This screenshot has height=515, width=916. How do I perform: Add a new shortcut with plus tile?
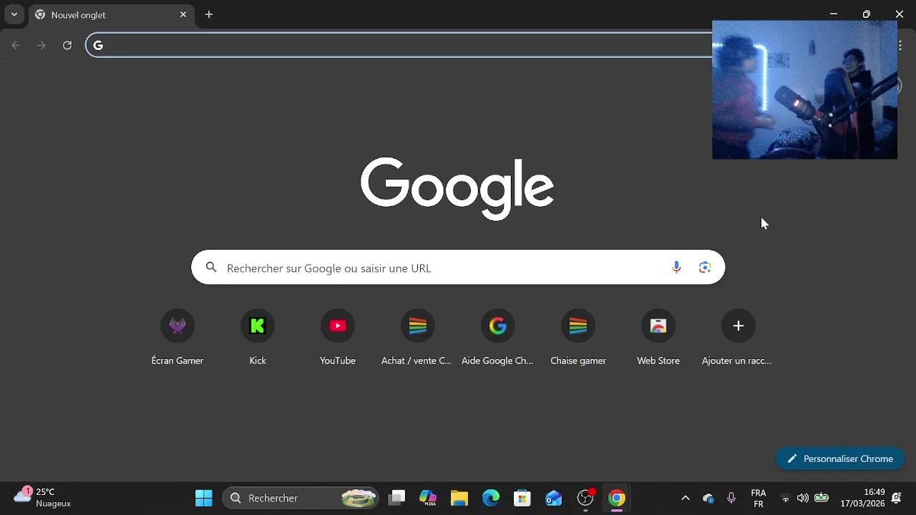[739, 338]
